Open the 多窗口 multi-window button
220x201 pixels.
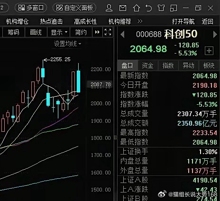[31, 8]
